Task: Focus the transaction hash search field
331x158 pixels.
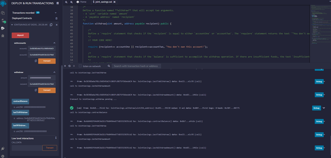Action: click(136, 66)
